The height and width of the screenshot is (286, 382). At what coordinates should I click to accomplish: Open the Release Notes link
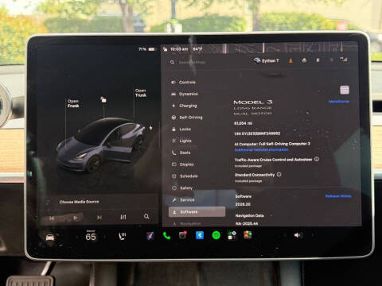click(x=338, y=196)
